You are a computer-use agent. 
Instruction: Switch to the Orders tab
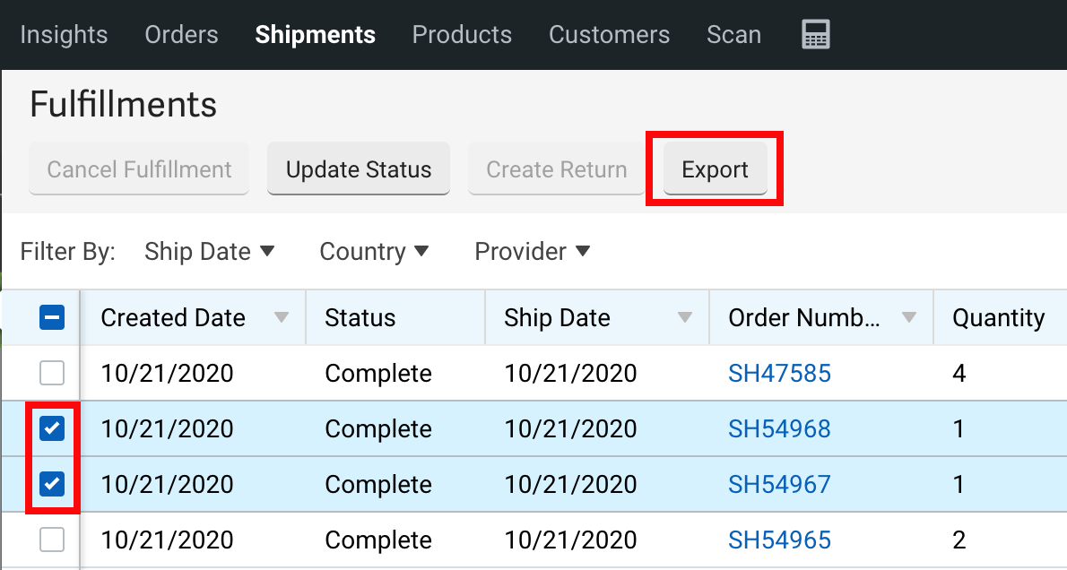(x=181, y=35)
